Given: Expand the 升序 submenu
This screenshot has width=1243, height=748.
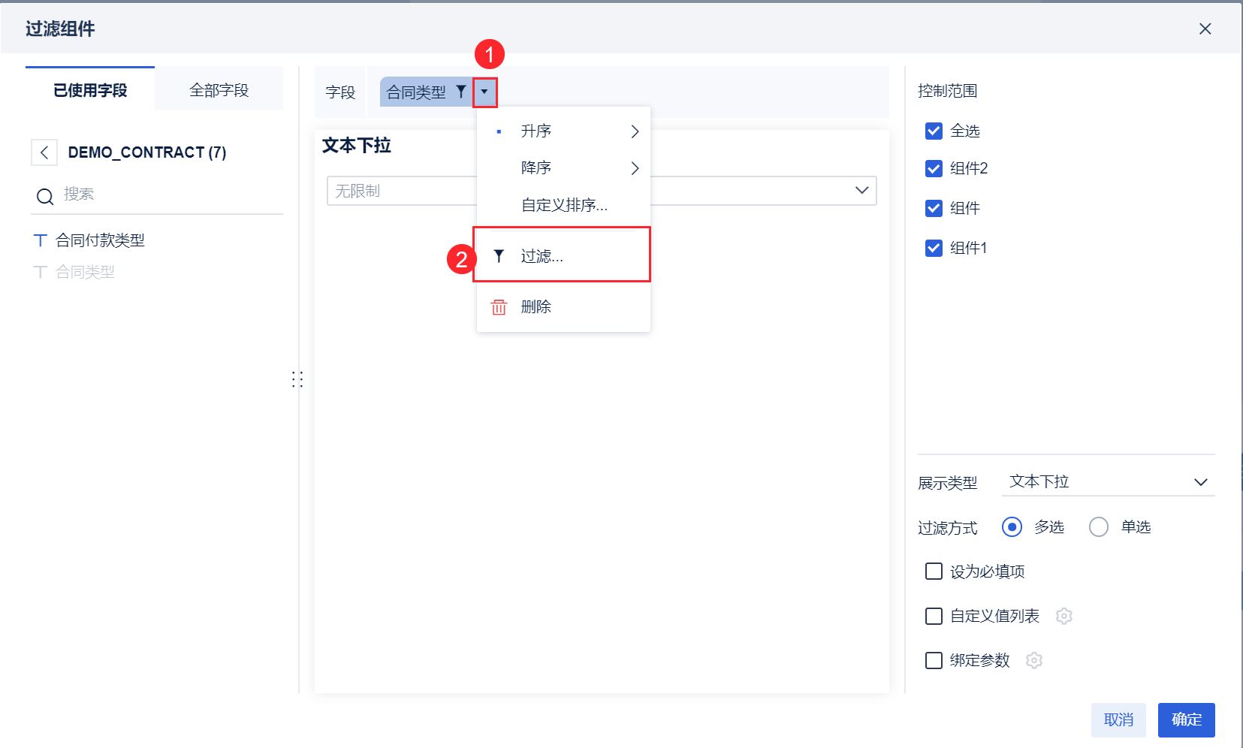Looking at the screenshot, I should tap(635, 131).
